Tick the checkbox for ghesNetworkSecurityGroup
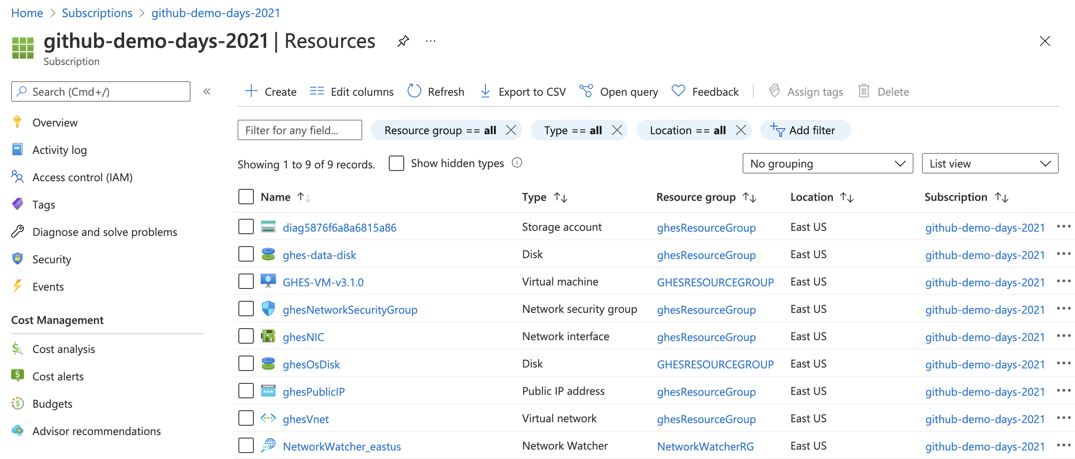This screenshot has width=1075, height=459. 246,309
